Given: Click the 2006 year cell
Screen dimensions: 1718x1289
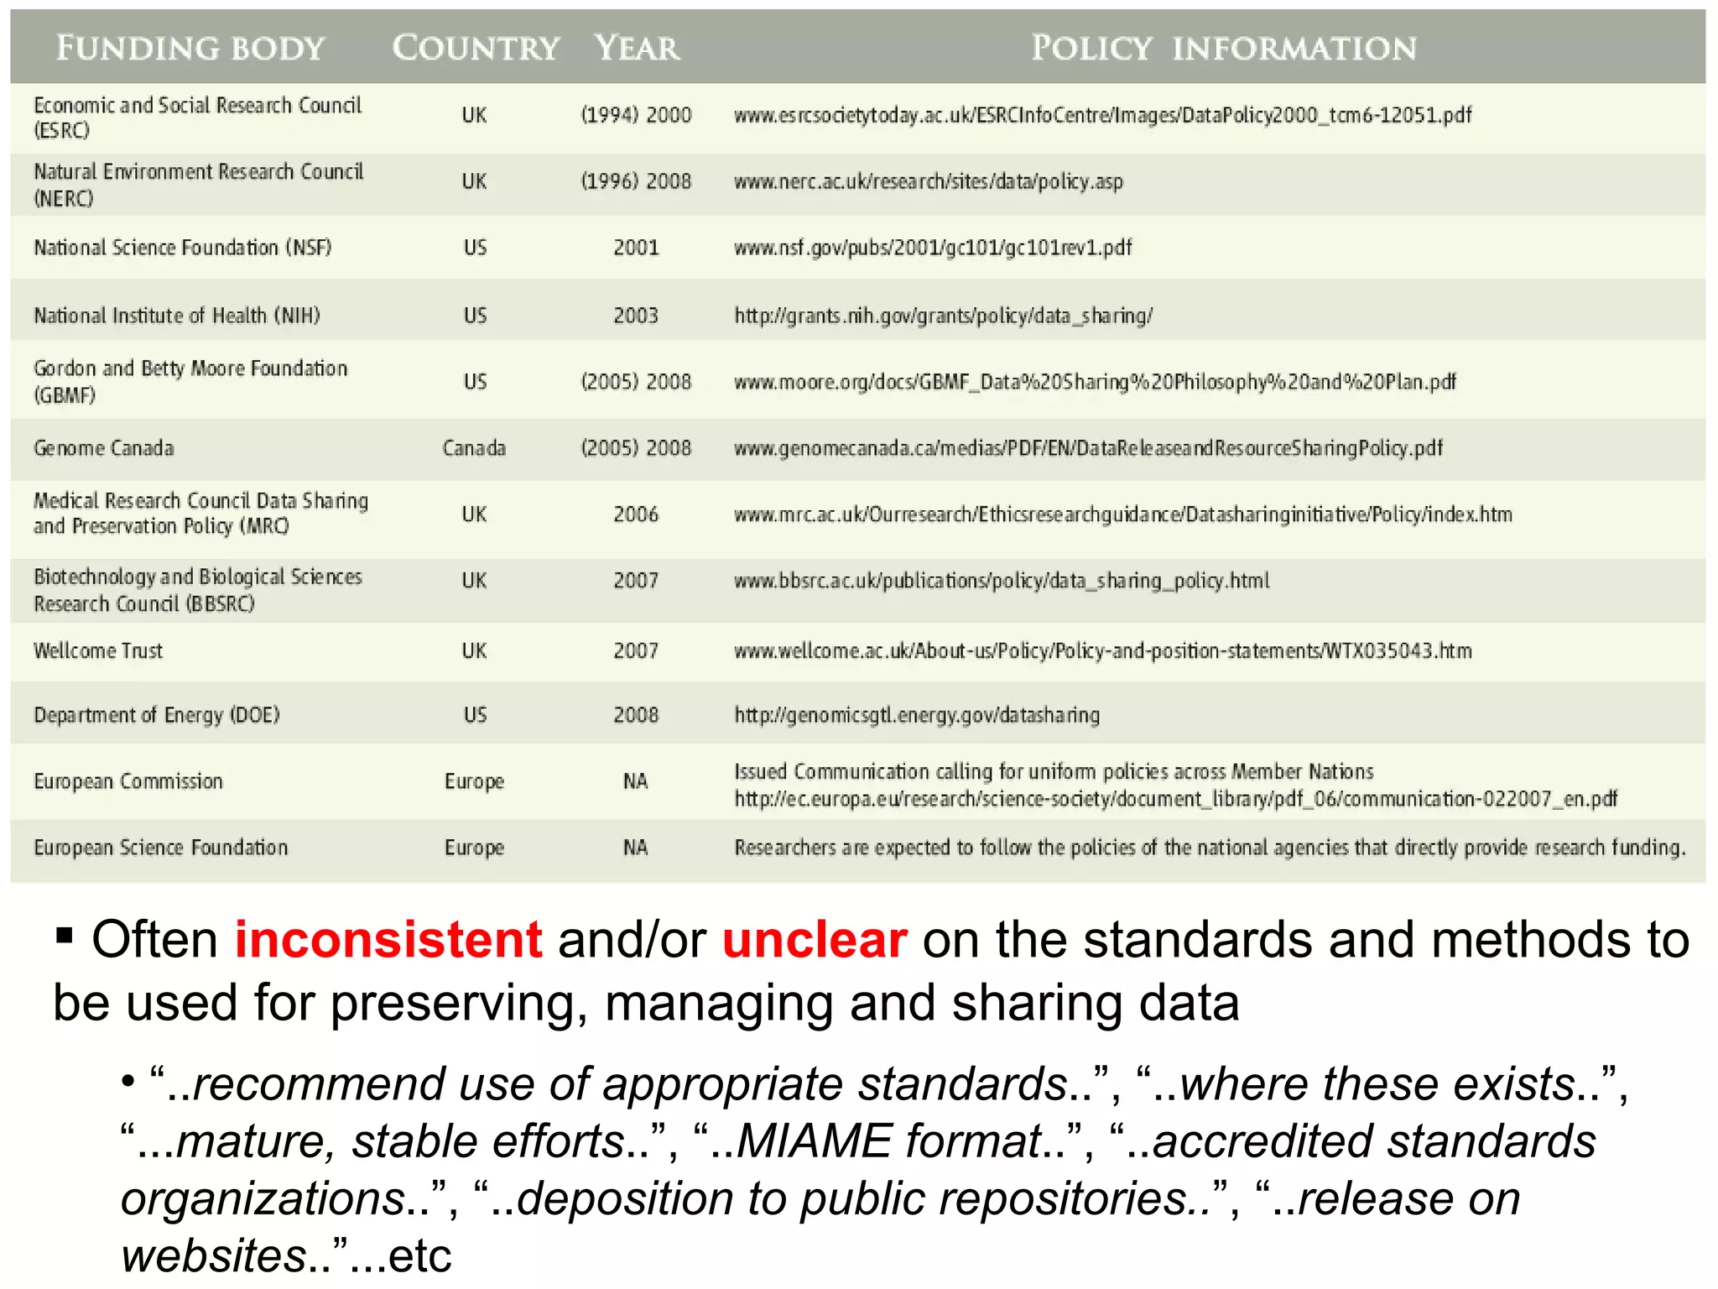Looking at the screenshot, I should (x=636, y=514).
